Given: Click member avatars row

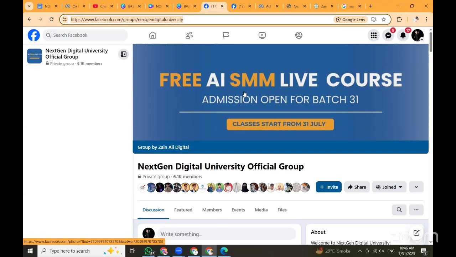Looking at the screenshot, I should (x=224, y=187).
